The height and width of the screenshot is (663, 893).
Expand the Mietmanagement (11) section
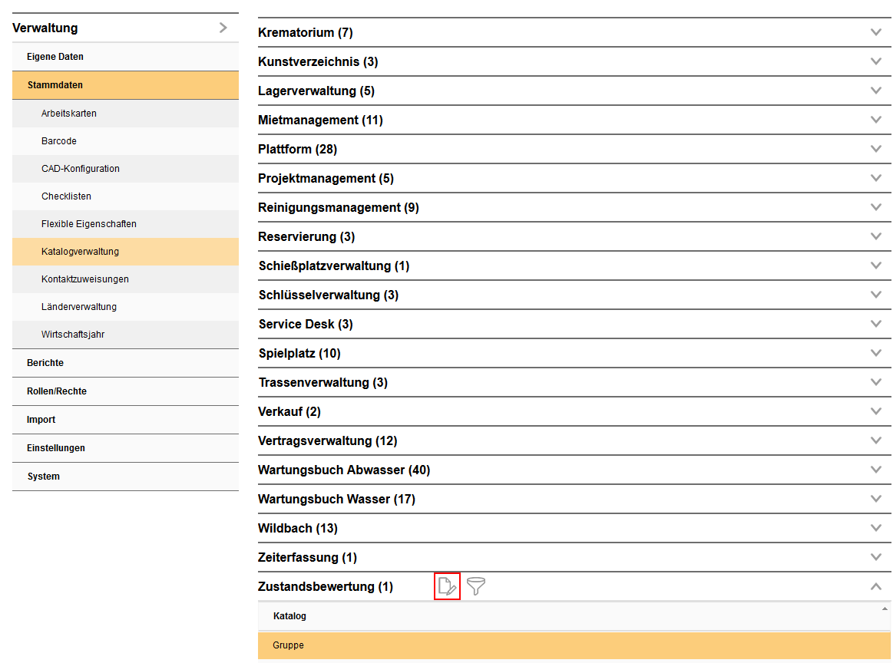pos(875,120)
